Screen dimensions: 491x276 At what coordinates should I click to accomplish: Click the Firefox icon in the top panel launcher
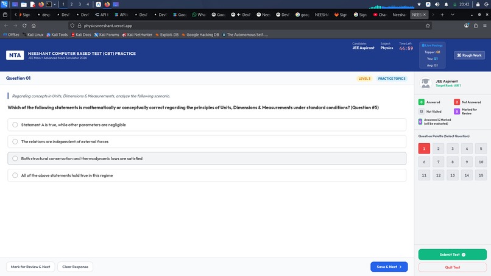tap(41, 4)
